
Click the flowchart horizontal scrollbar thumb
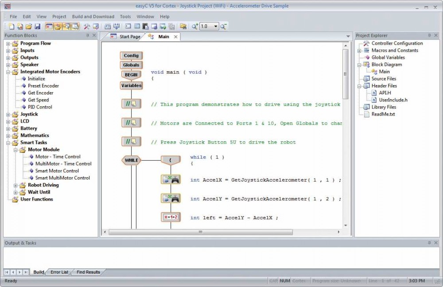coord(201,232)
